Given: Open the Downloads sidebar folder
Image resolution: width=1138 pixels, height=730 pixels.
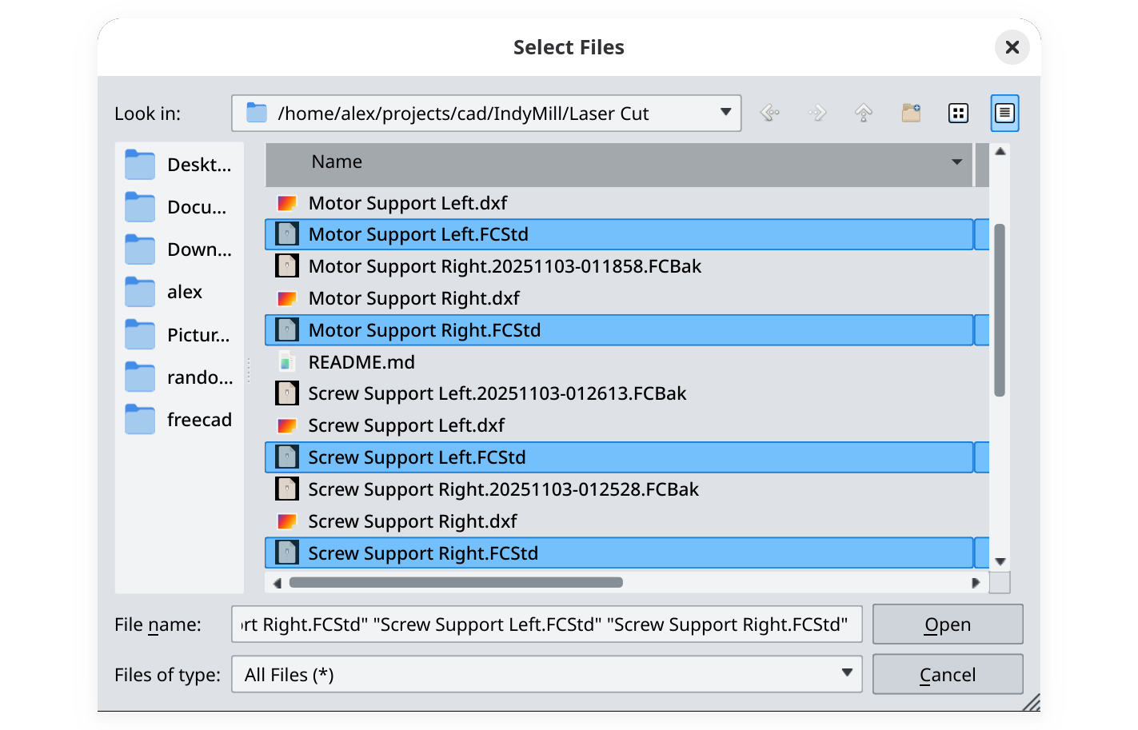Looking at the screenshot, I should (x=179, y=249).
